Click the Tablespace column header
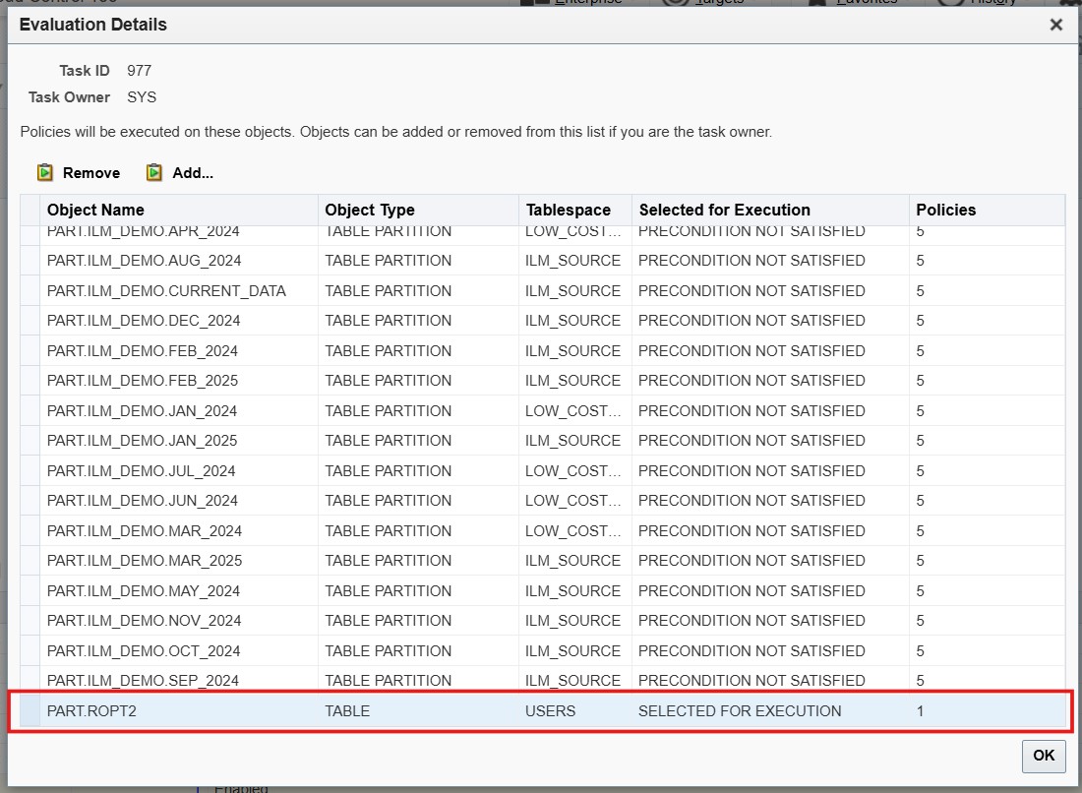This screenshot has height=793, width=1082. pyautogui.click(x=569, y=210)
